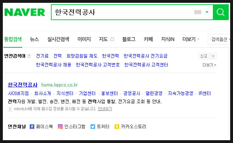Open the 기업센터 sublink

87,93
